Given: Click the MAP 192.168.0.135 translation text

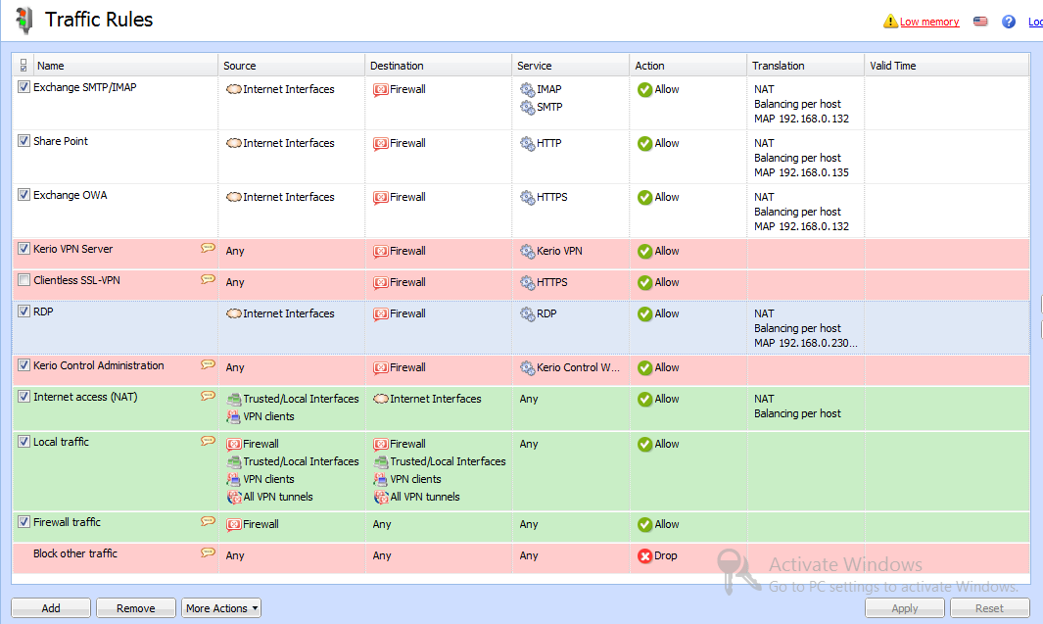Looking at the screenshot, I should (x=801, y=172).
